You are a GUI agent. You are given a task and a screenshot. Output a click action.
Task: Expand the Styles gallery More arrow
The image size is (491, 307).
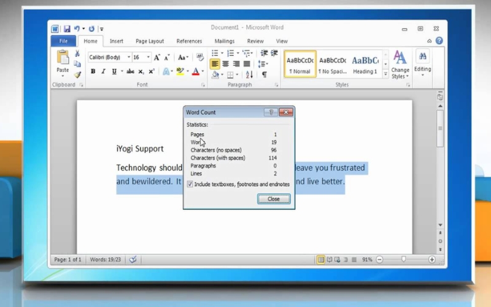(385, 74)
